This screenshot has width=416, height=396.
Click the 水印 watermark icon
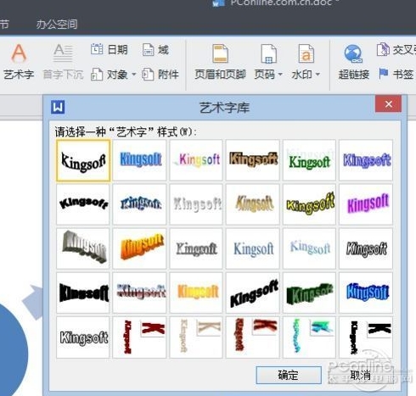(x=306, y=53)
